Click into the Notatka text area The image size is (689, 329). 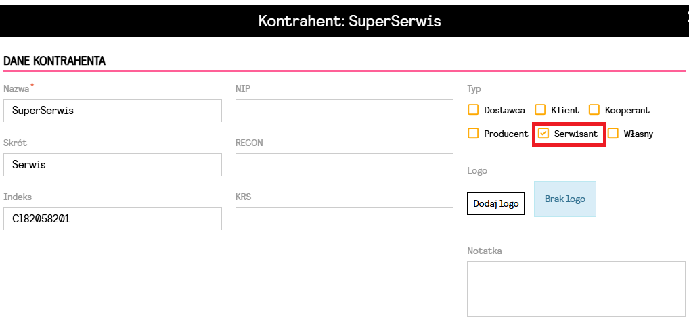[577, 289]
